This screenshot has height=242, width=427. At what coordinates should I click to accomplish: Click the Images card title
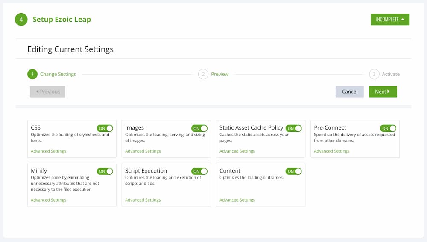(135, 128)
